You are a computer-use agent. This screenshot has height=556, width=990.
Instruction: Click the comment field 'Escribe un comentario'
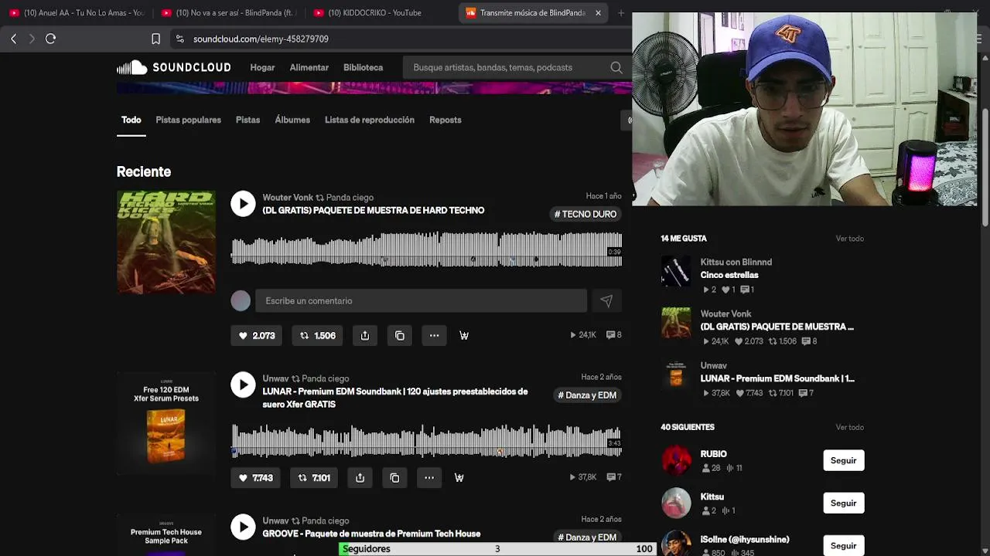[x=421, y=301]
